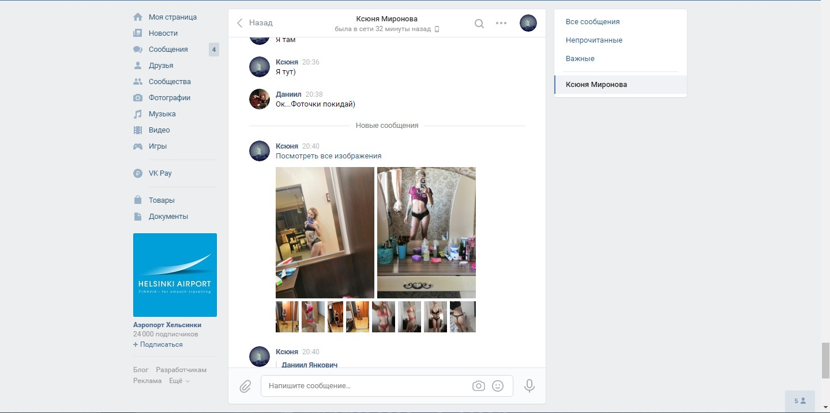The image size is (830, 413).
Task: Open the Видео film icon
Action: 138,130
